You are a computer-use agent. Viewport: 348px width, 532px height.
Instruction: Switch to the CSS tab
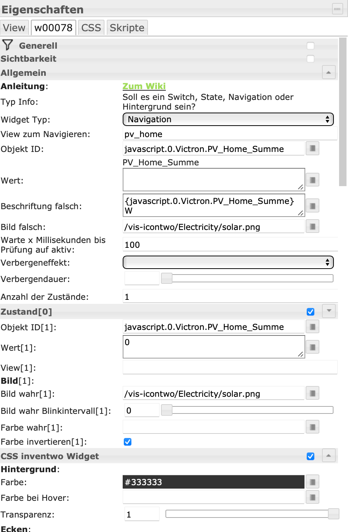(91, 28)
